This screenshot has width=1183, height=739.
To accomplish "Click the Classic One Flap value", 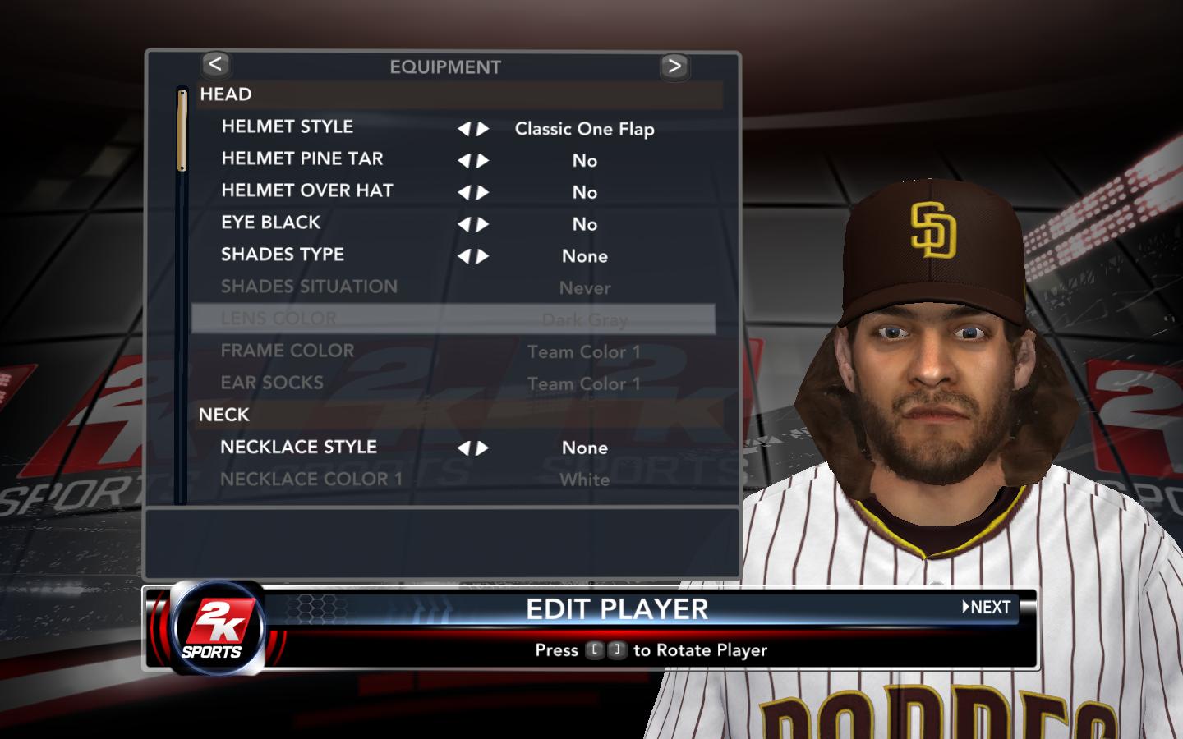I will point(585,129).
